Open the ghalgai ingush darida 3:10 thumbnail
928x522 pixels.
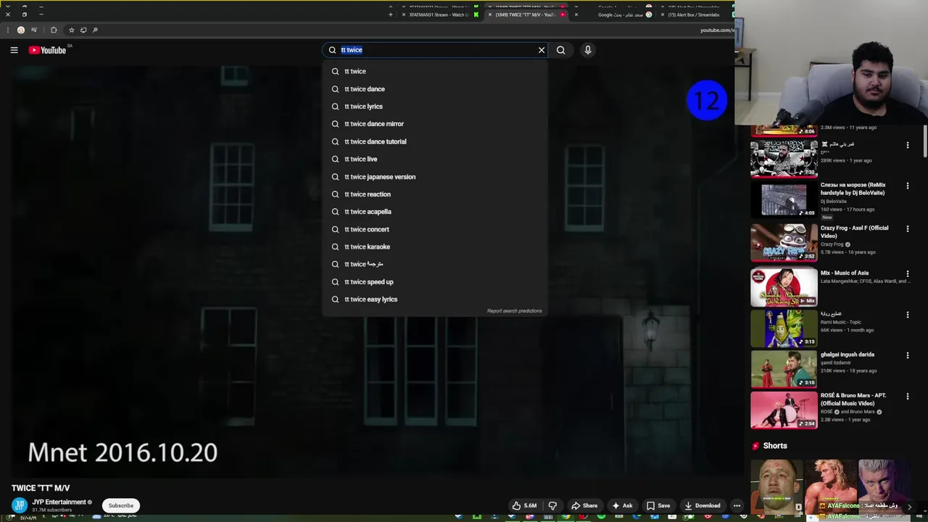784,369
